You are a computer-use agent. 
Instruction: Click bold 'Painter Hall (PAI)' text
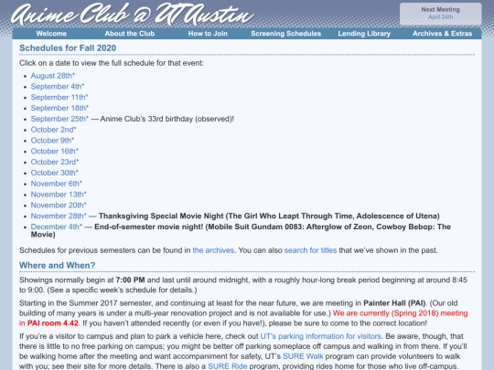(x=394, y=303)
